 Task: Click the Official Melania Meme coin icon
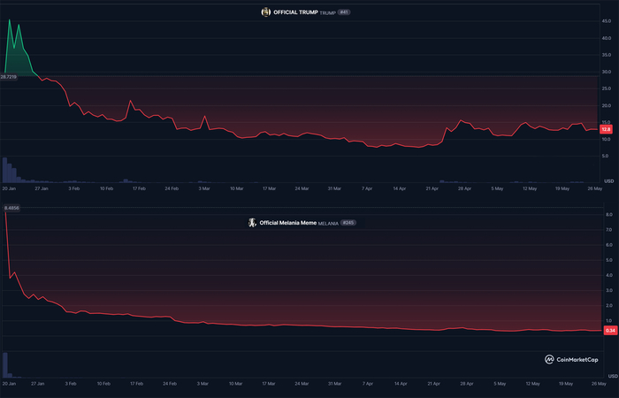(252, 223)
